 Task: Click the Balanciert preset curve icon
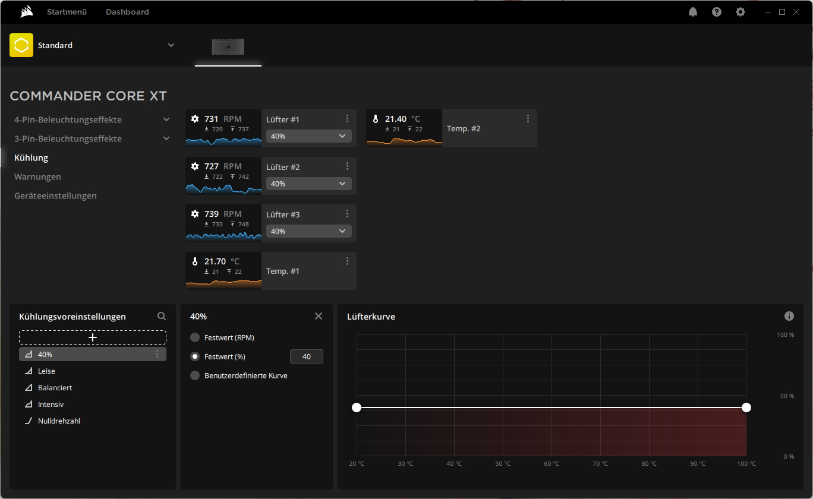tap(29, 387)
